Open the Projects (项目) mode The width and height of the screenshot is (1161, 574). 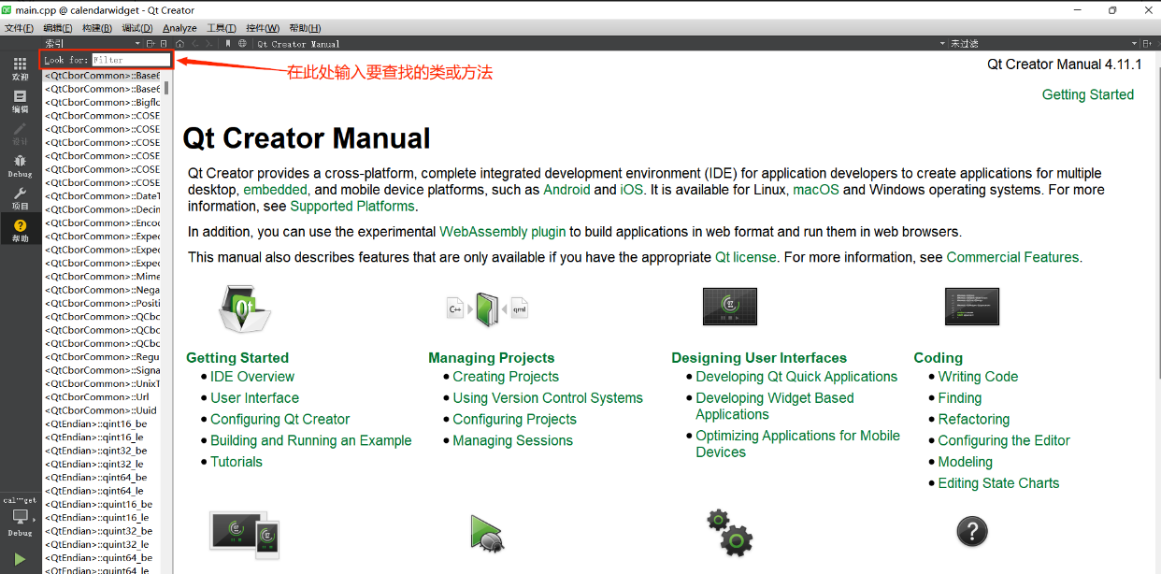tap(20, 198)
